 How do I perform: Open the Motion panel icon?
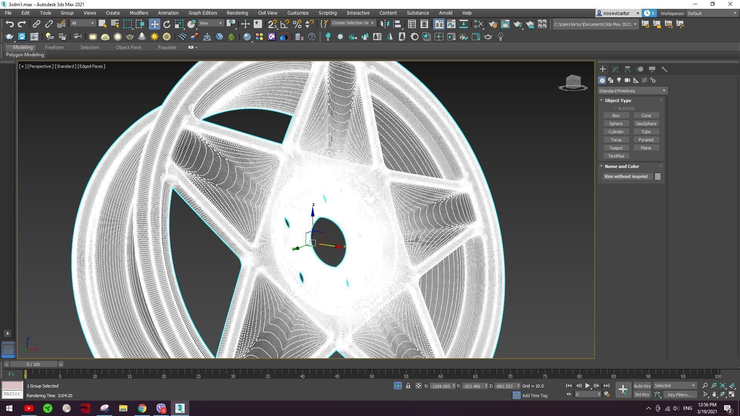pyautogui.click(x=640, y=69)
